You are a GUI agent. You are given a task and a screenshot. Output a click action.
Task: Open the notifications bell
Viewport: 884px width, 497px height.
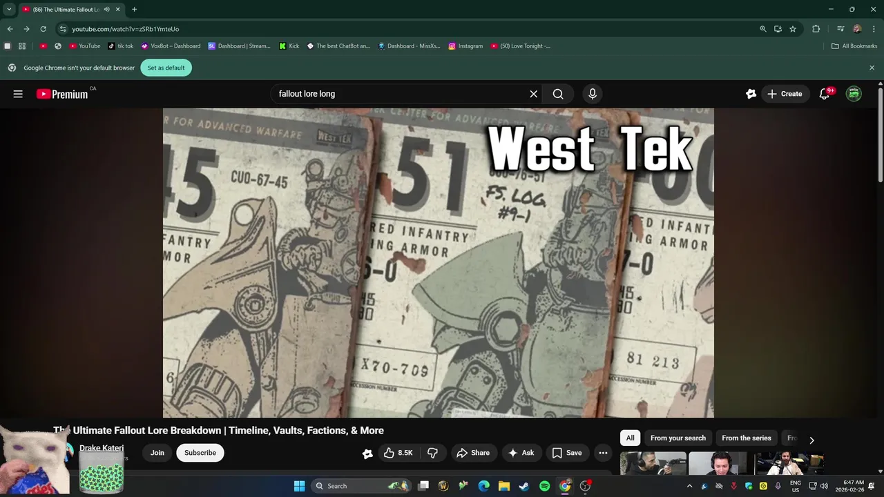coord(824,94)
